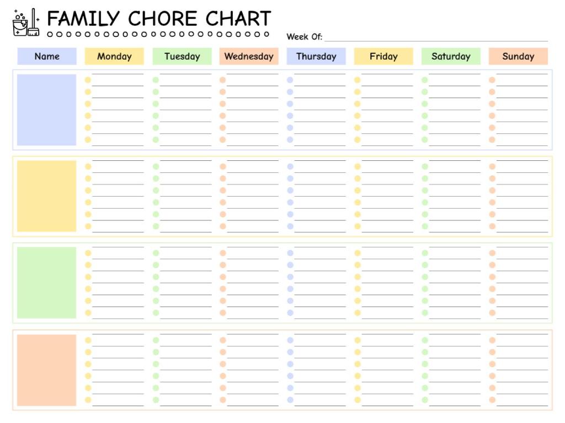Open the Monday column header
Viewport: 565px width, 423px height.
[x=114, y=56]
